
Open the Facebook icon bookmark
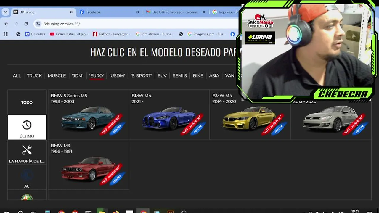click(x=233, y=34)
